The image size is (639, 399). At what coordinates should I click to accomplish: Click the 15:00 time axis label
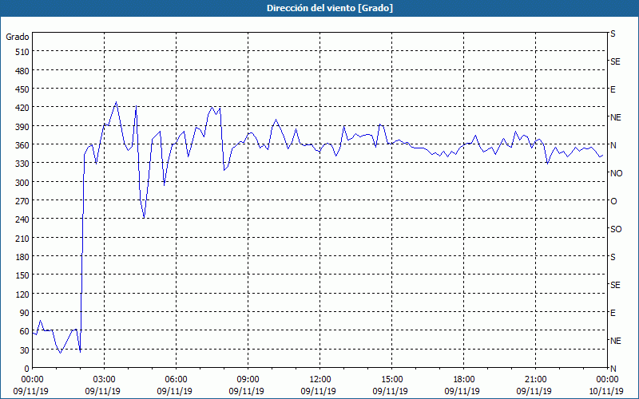click(x=391, y=380)
